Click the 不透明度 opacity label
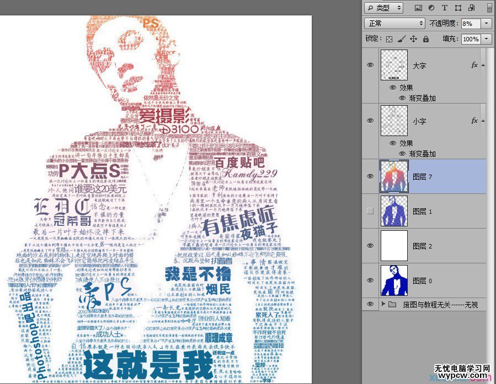Image resolution: width=496 pixels, height=384 pixels. (x=444, y=23)
